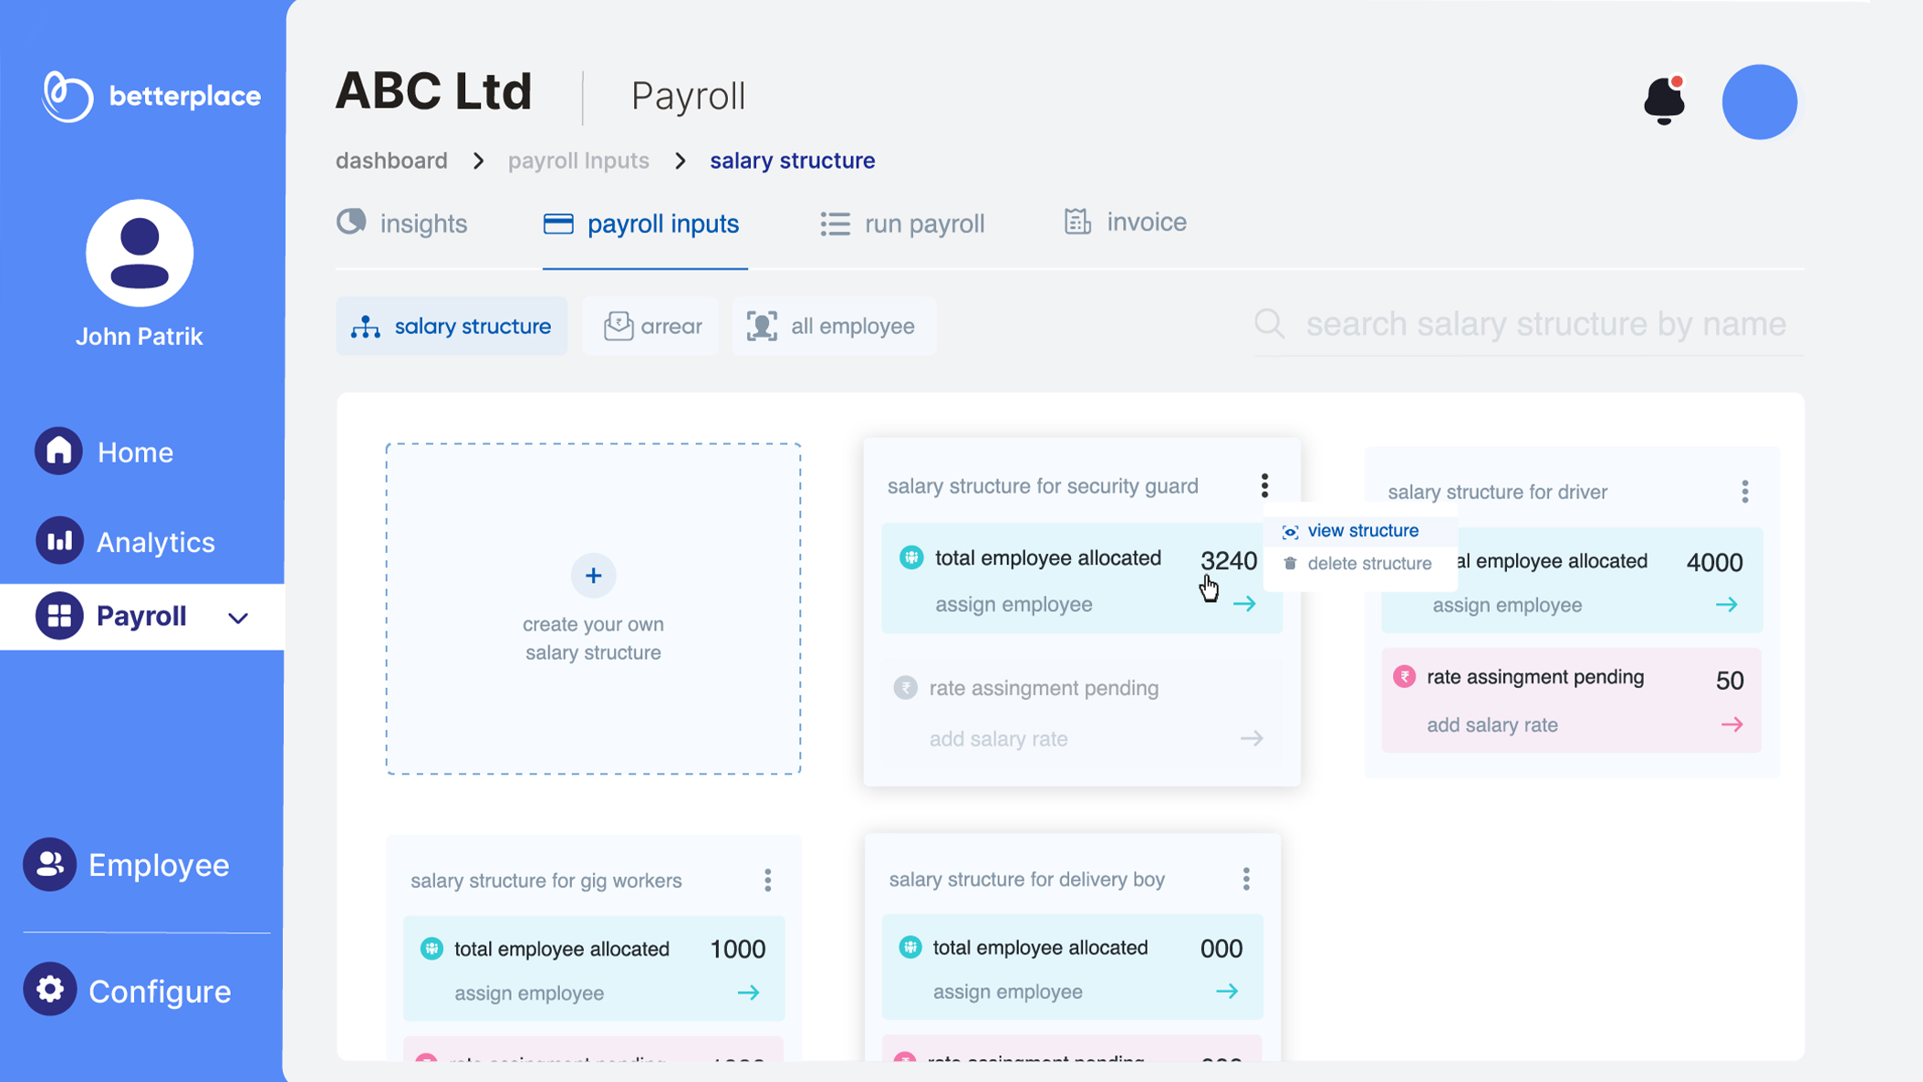Click the Configure gear icon
This screenshot has height=1082, width=1923.
49,990
